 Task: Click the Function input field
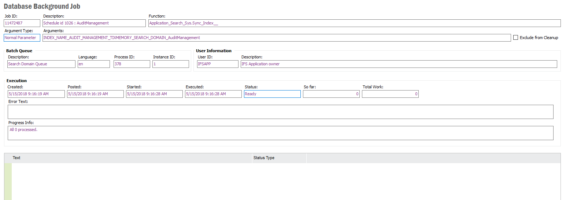pyautogui.click(x=354, y=23)
